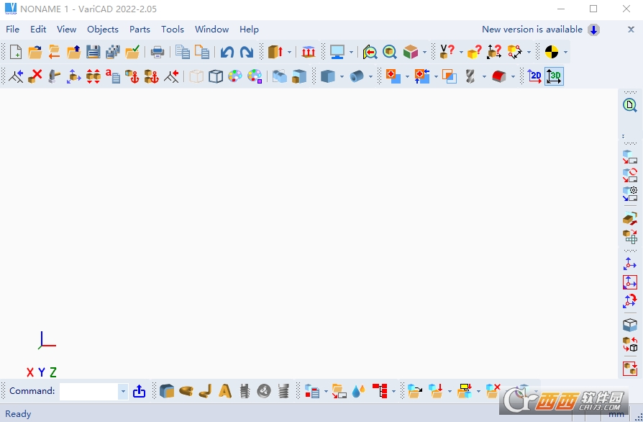Click the center of gravity black-yellow circle icon

coord(552,52)
